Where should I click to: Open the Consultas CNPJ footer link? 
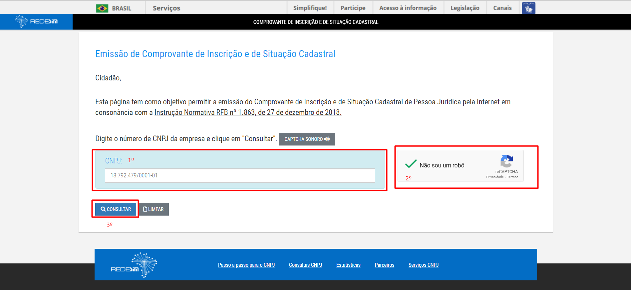coord(305,265)
